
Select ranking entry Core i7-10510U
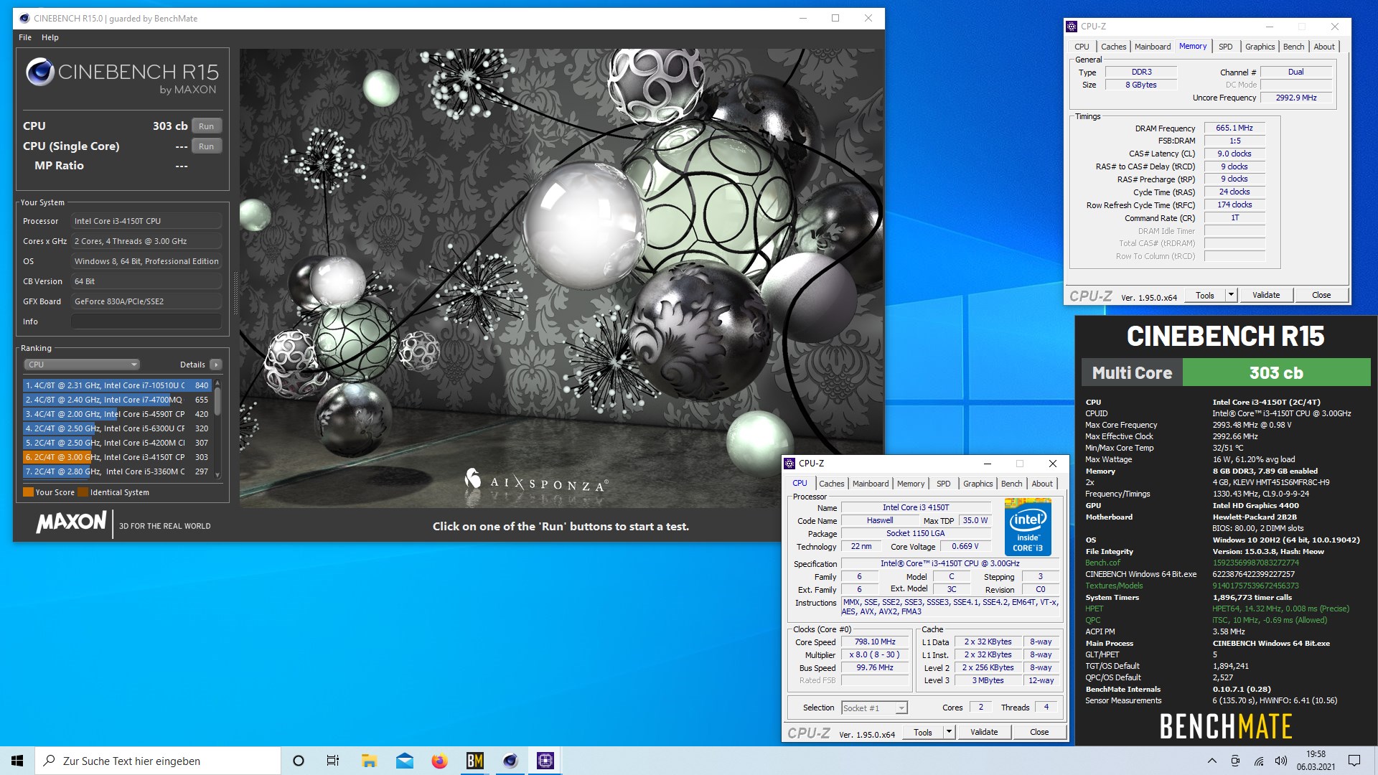pos(117,385)
